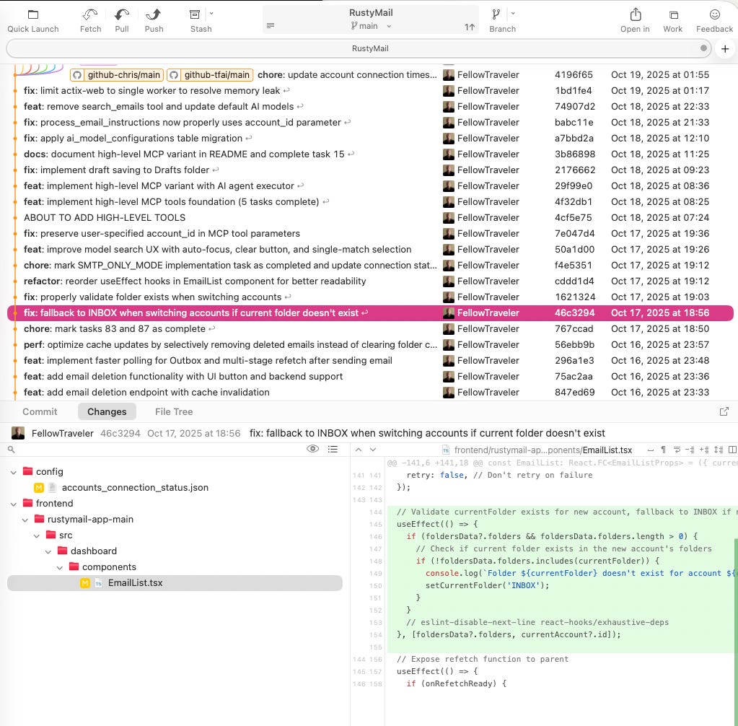This screenshot has height=726, width=738.
Task: Click the file search field with magnifier
Action: (155, 450)
